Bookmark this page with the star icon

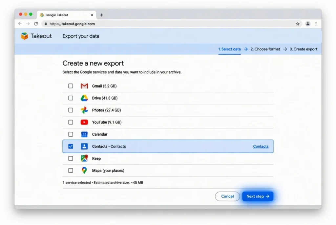point(298,24)
